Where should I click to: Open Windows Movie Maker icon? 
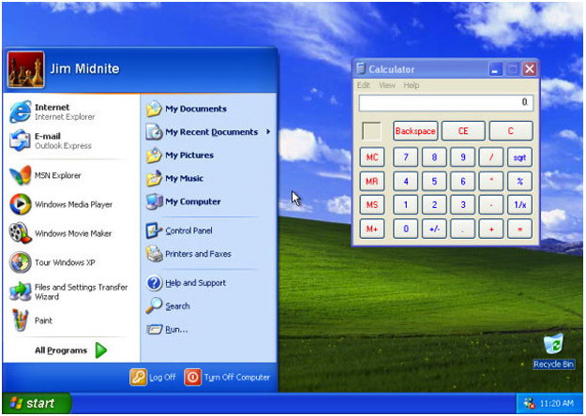pyautogui.click(x=21, y=233)
